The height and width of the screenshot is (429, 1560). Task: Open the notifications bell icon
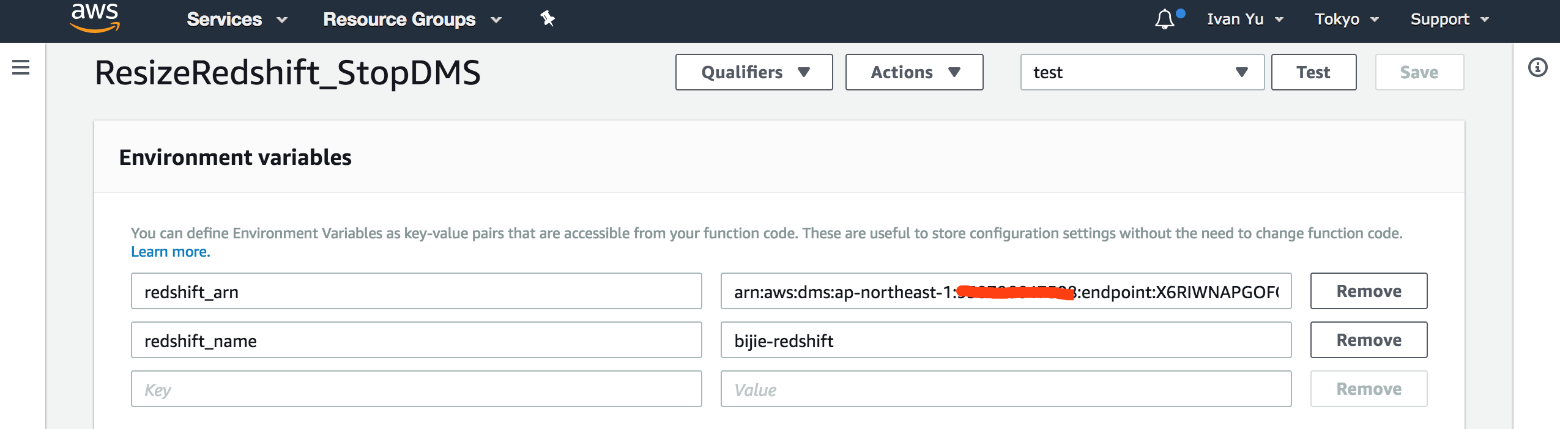[x=1164, y=20]
